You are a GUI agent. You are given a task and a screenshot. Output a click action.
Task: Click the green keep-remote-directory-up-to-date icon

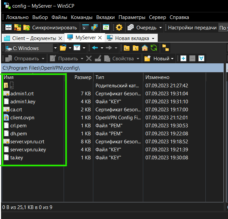[x=106, y=28]
